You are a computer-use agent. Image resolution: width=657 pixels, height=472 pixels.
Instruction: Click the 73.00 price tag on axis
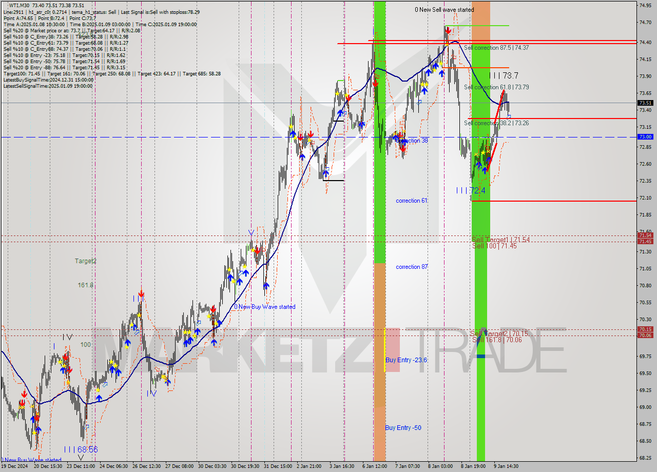point(645,137)
